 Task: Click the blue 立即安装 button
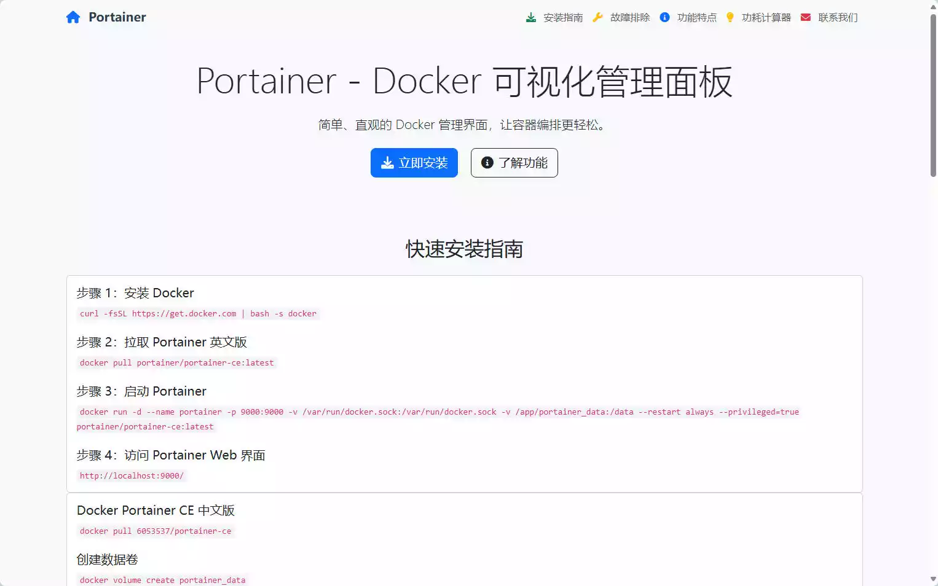(414, 163)
